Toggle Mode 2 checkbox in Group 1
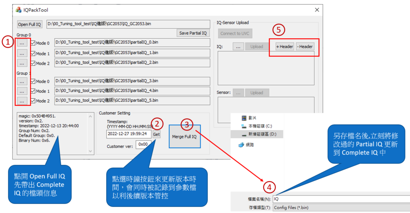 [33, 100]
